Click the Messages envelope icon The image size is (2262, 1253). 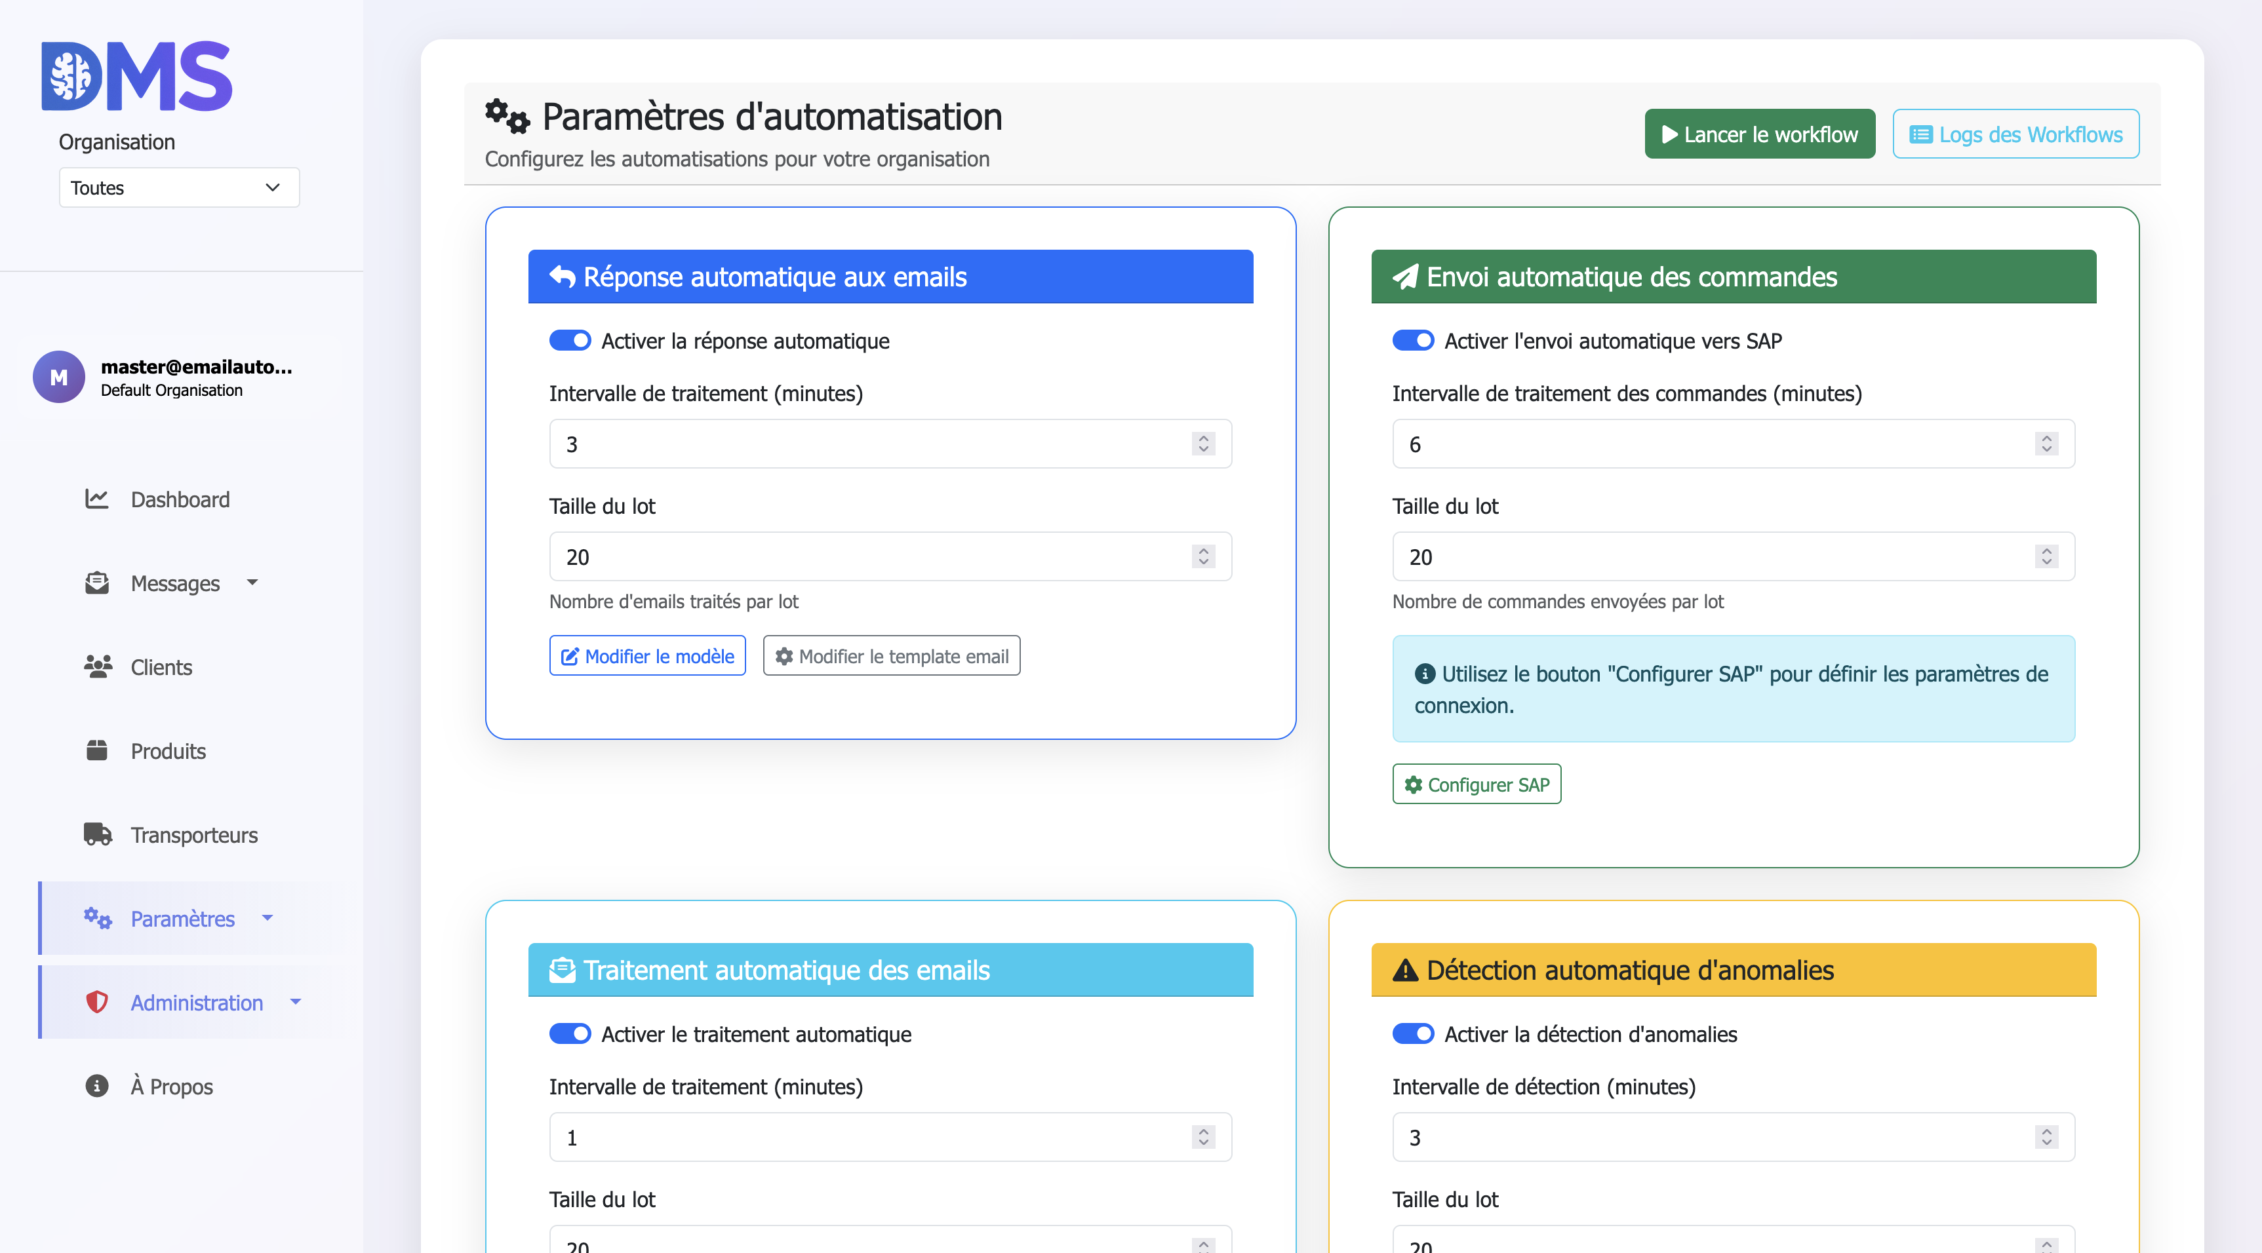pos(96,583)
